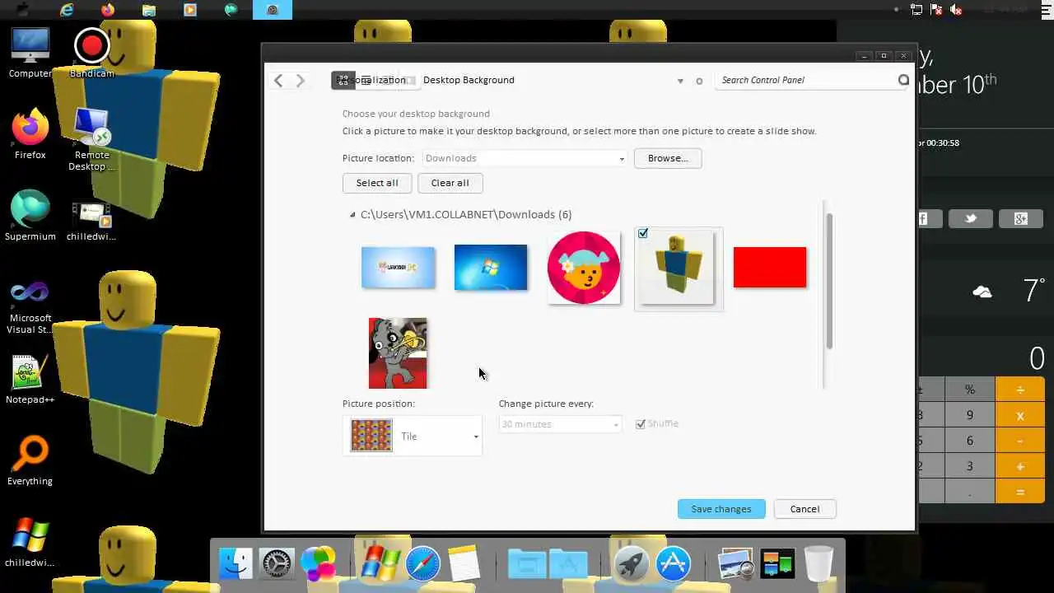Screen dimensions: 1054x593
Task: Select the light blue wallpaper thumbnail
Action: (398, 267)
